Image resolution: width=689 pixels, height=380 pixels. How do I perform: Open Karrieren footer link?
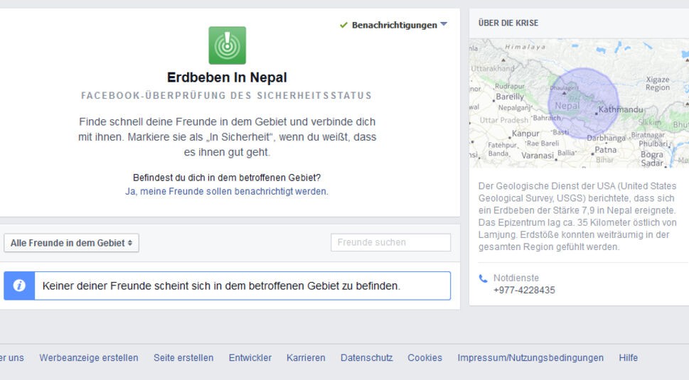306,357
